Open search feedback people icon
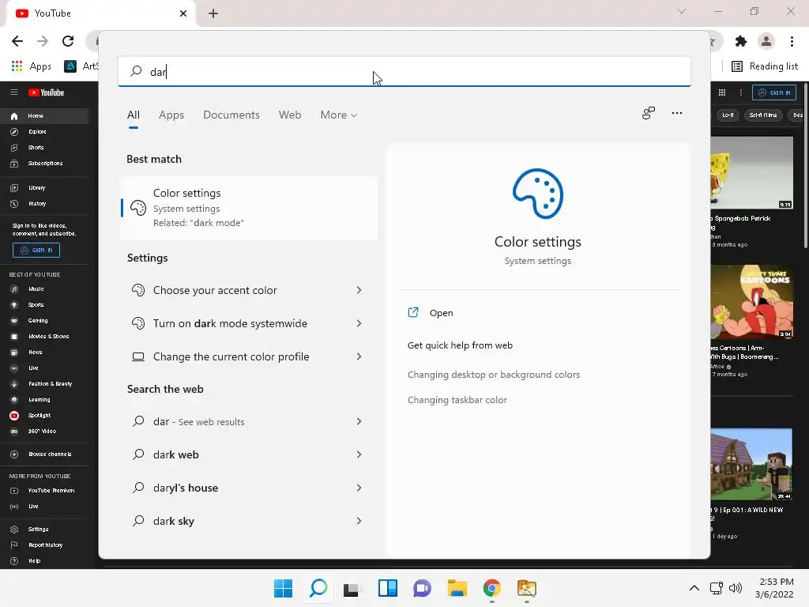Screen dimensions: 809x607 click(x=649, y=113)
